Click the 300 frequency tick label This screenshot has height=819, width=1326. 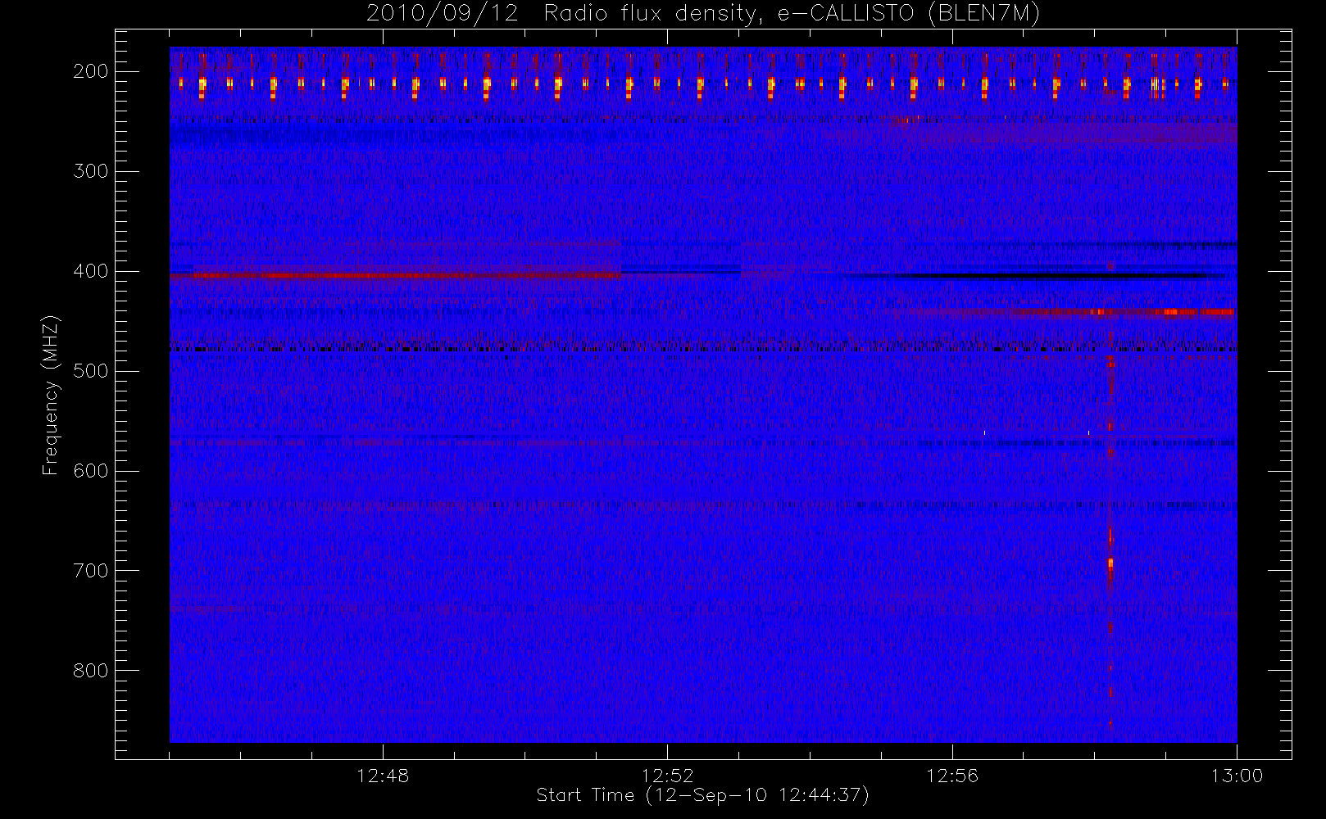point(90,171)
